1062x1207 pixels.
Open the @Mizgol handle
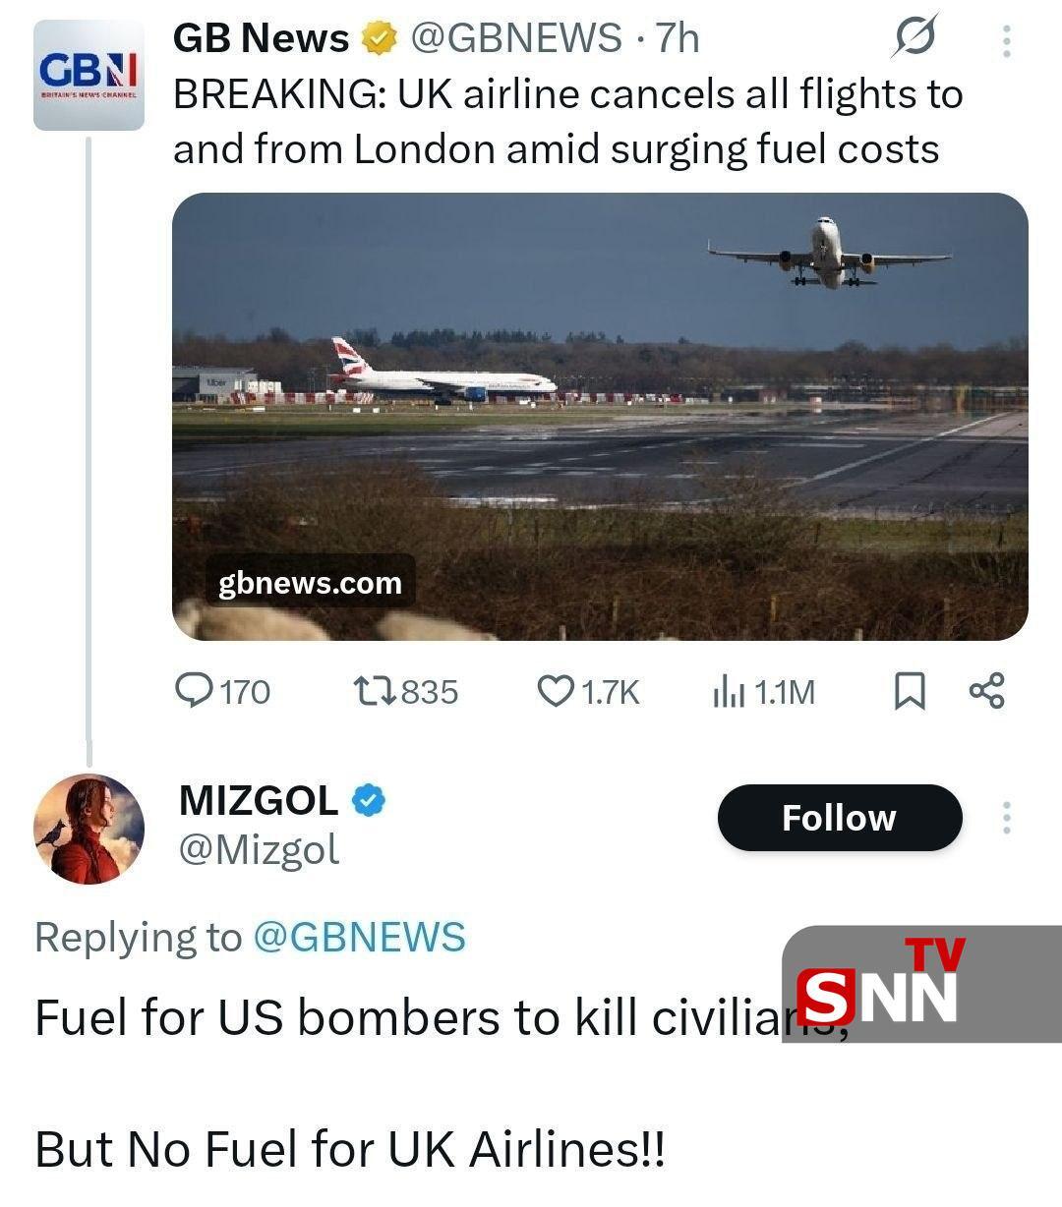[x=259, y=849]
